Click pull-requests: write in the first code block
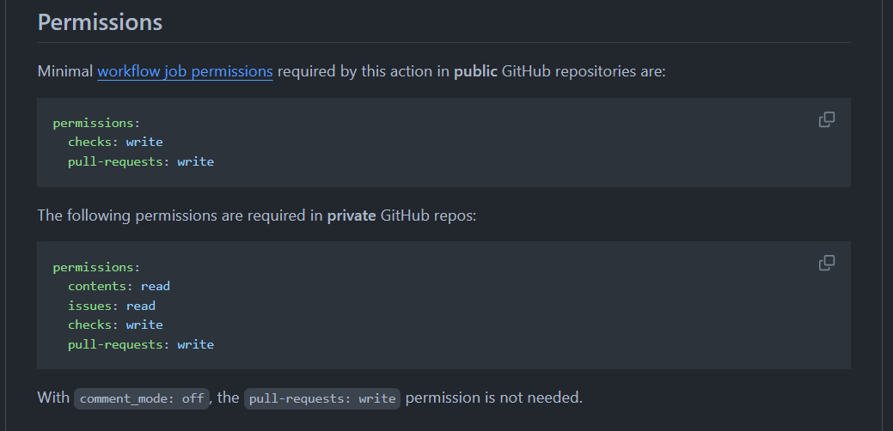This screenshot has height=431, width=893. [x=141, y=161]
